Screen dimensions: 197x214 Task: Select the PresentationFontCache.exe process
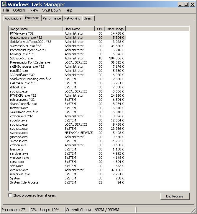pyautogui.click(x=68, y=62)
